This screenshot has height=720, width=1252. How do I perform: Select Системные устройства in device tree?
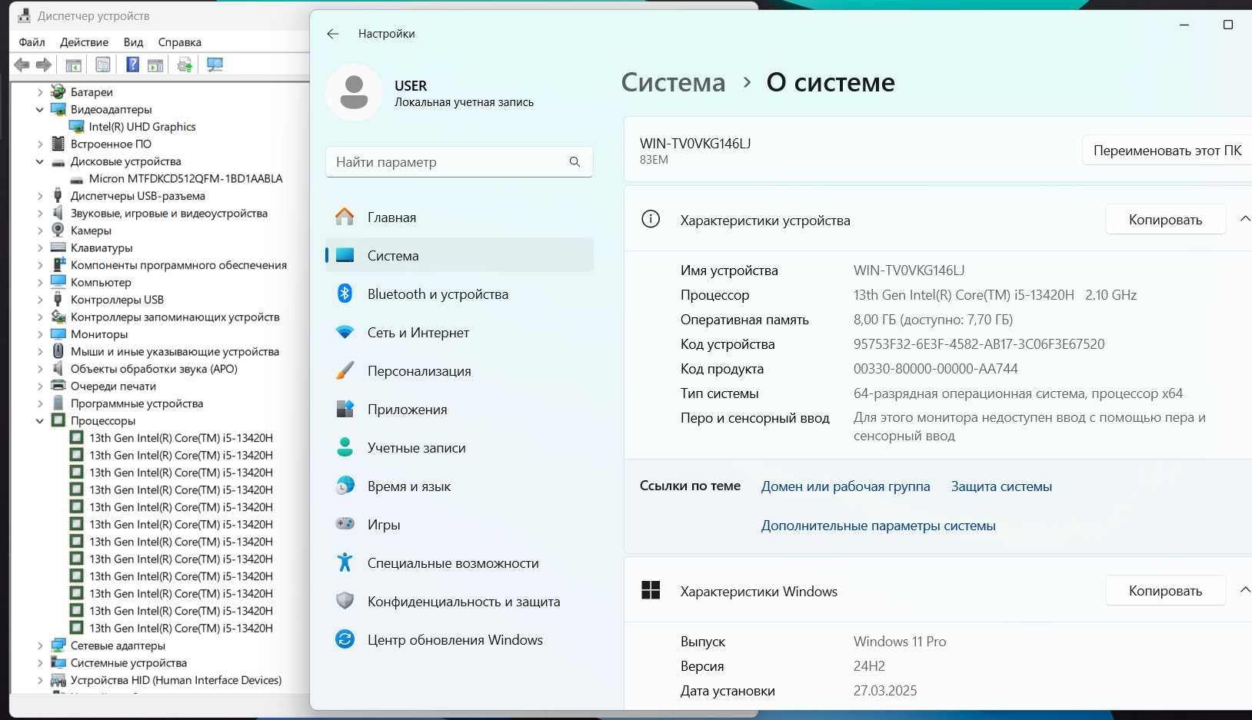128,662
